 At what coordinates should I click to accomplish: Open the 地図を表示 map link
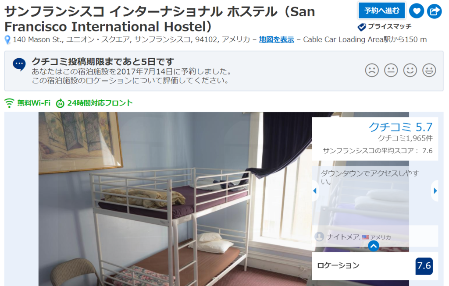pos(276,39)
